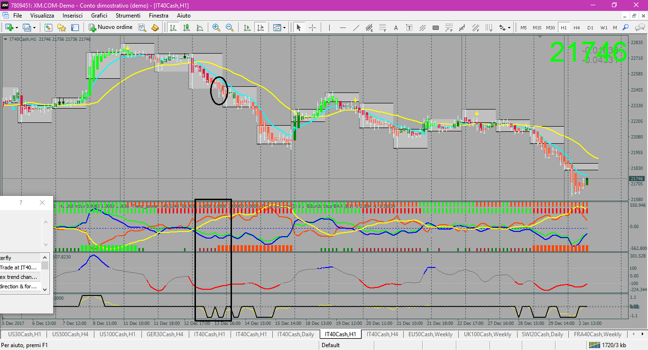Viewport: 648px width, 350px height.
Task: Draw a trendline
Action: pyautogui.click(x=356, y=28)
